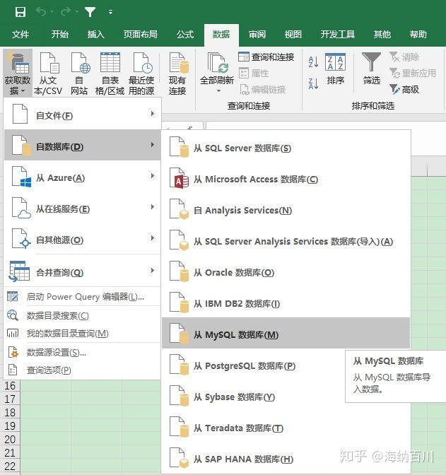Select row header 22
Viewport: 446px width, 475px height.
10,467
